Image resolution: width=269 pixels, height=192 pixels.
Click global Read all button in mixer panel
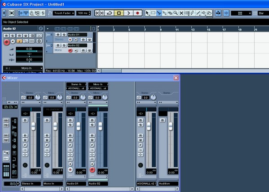coord(6,135)
